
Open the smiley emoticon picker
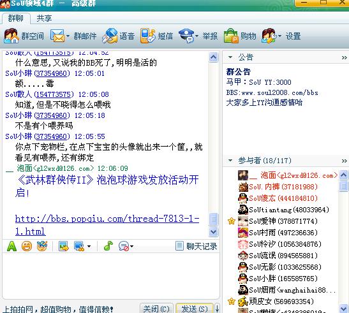pos(27,246)
